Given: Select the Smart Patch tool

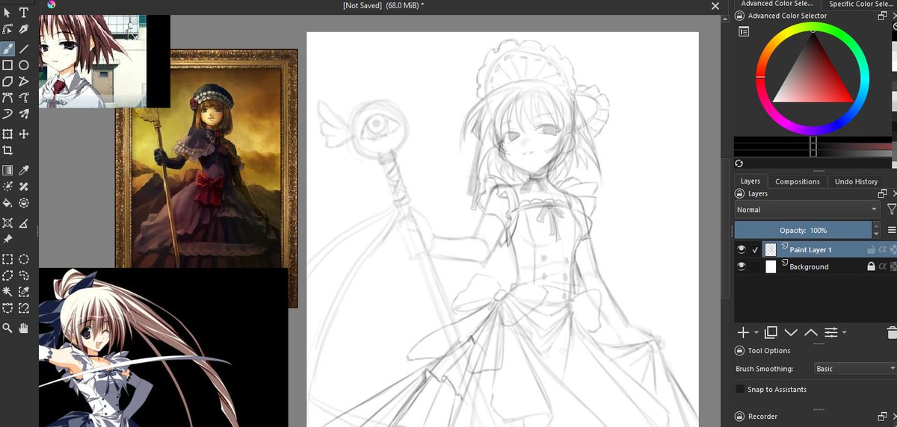Looking at the screenshot, I should tap(24, 187).
